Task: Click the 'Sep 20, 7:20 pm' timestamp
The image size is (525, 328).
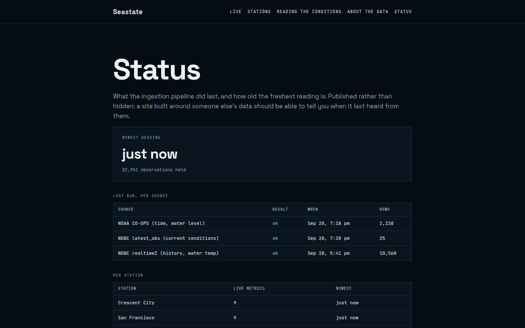Action: point(329,238)
